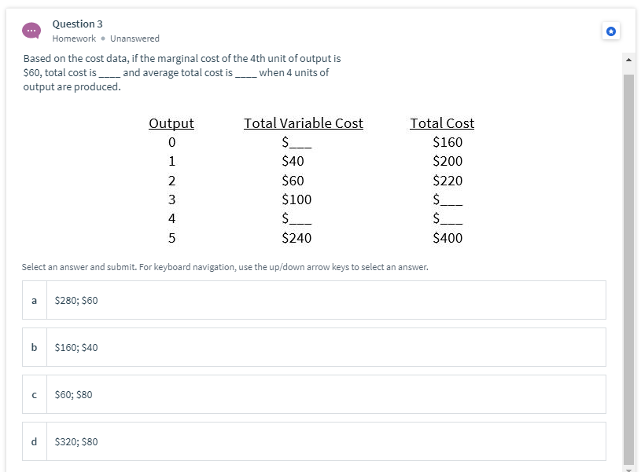
Task: Click the scrollbar up arrow
Action: coord(628,60)
